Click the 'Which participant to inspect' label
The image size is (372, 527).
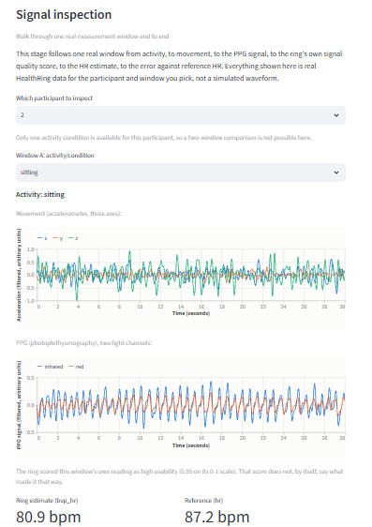tap(54, 98)
